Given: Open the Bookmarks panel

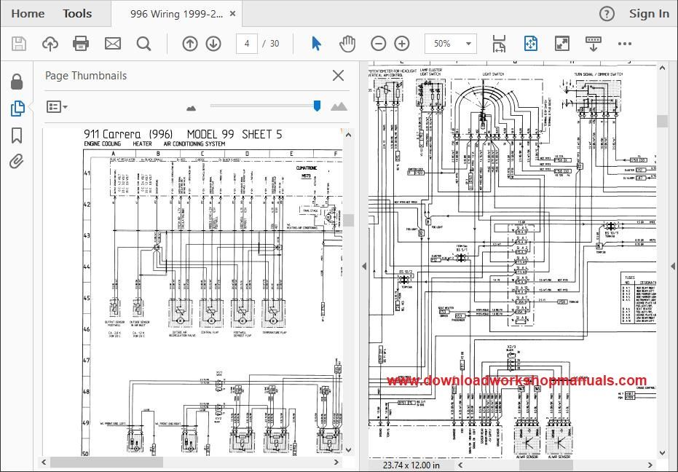Looking at the screenshot, I should [x=17, y=135].
